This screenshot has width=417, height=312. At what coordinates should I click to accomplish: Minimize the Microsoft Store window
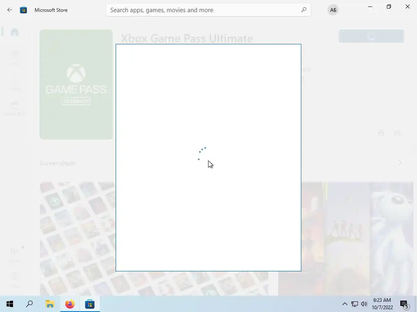(x=370, y=6)
